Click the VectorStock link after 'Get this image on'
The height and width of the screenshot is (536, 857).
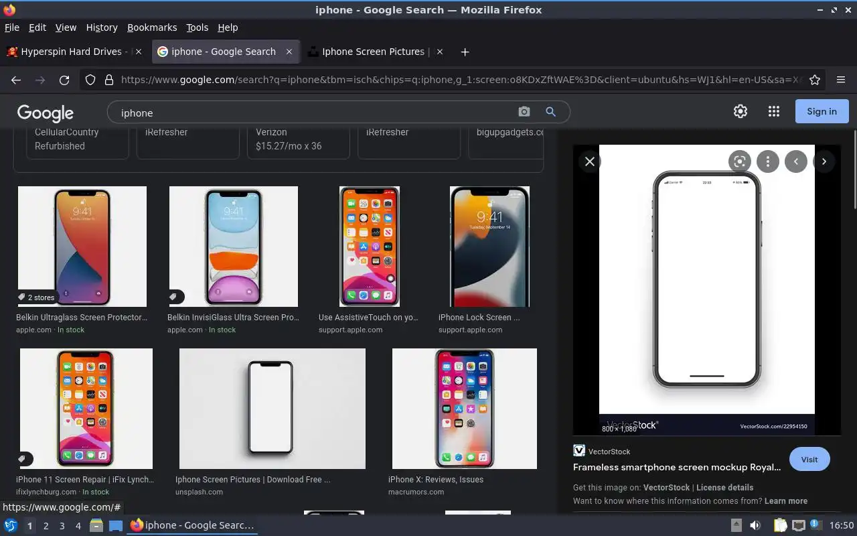pyautogui.click(x=666, y=488)
